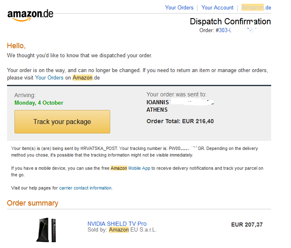Click the ATHENS address line

pos(157,110)
